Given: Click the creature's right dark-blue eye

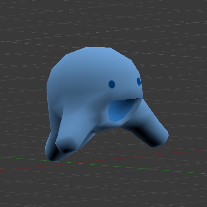Looking at the screenshot, I should coord(139,82).
